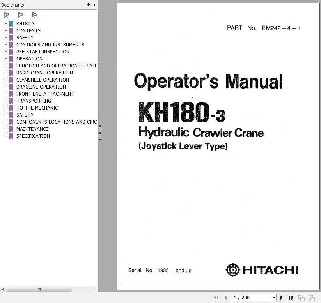Jump to the MAINTENANCE bookmark
Image resolution: width=321 pixels, height=303 pixels.
(x=32, y=129)
